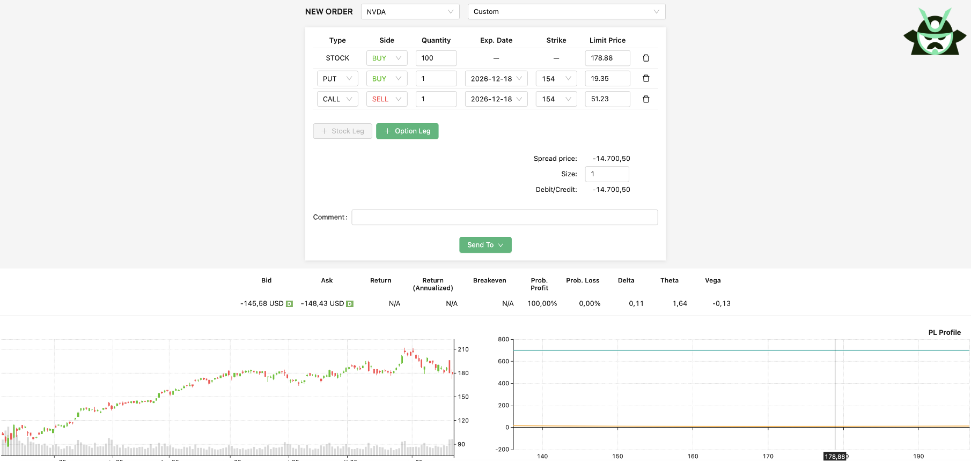Click the Send To button

pyautogui.click(x=485, y=245)
